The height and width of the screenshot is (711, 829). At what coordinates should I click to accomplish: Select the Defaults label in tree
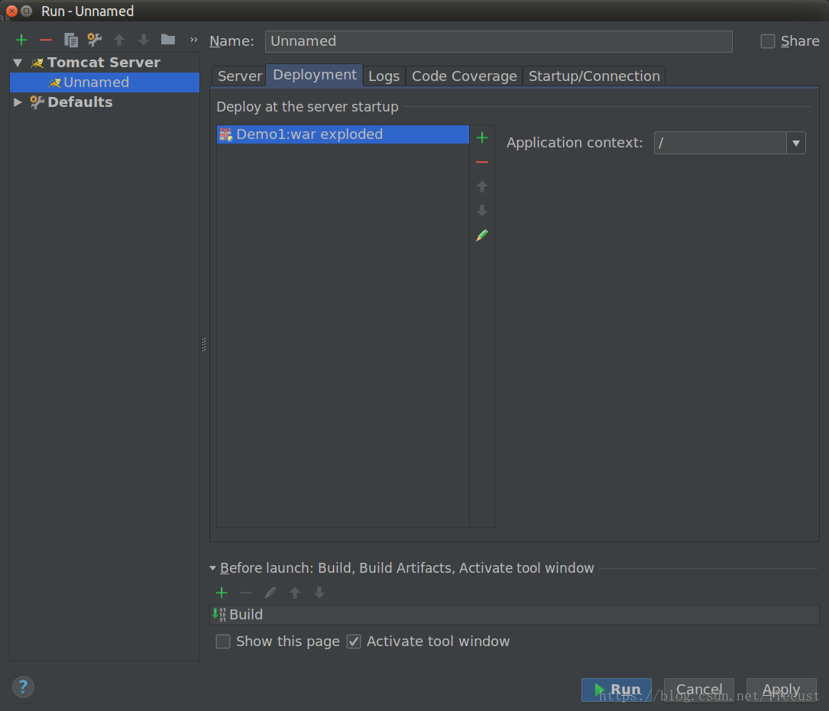coord(79,102)
